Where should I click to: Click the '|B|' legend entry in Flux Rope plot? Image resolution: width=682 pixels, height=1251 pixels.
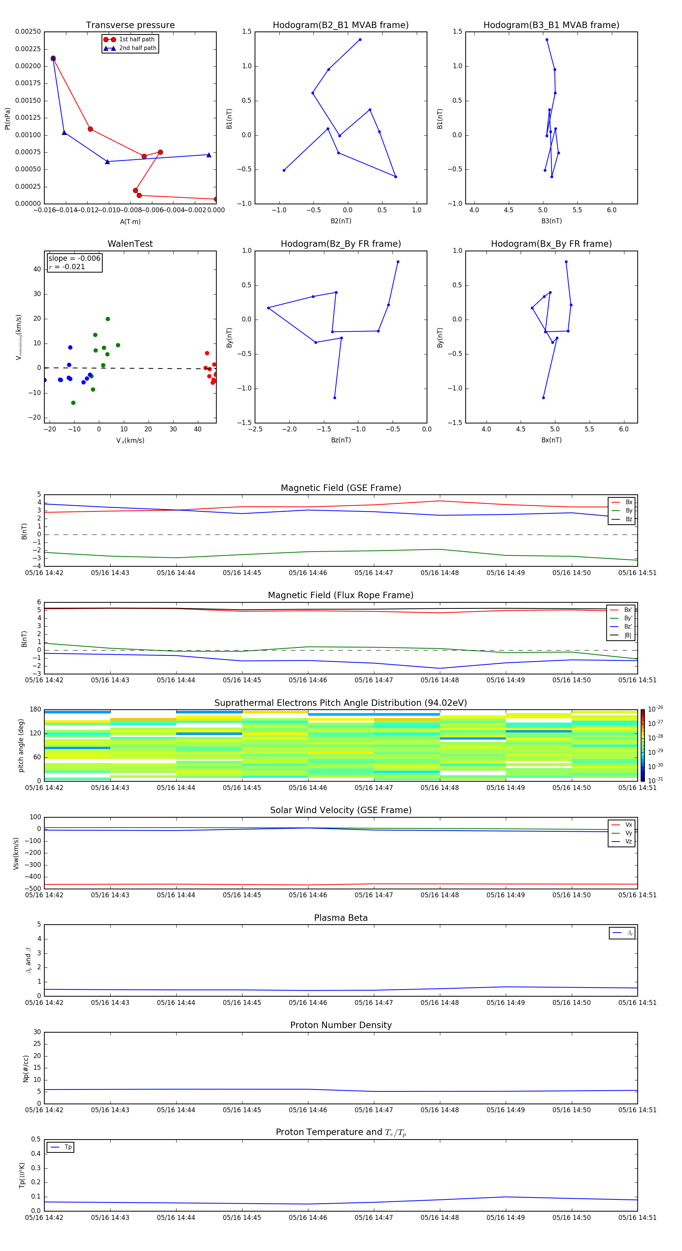pos(621,635)
